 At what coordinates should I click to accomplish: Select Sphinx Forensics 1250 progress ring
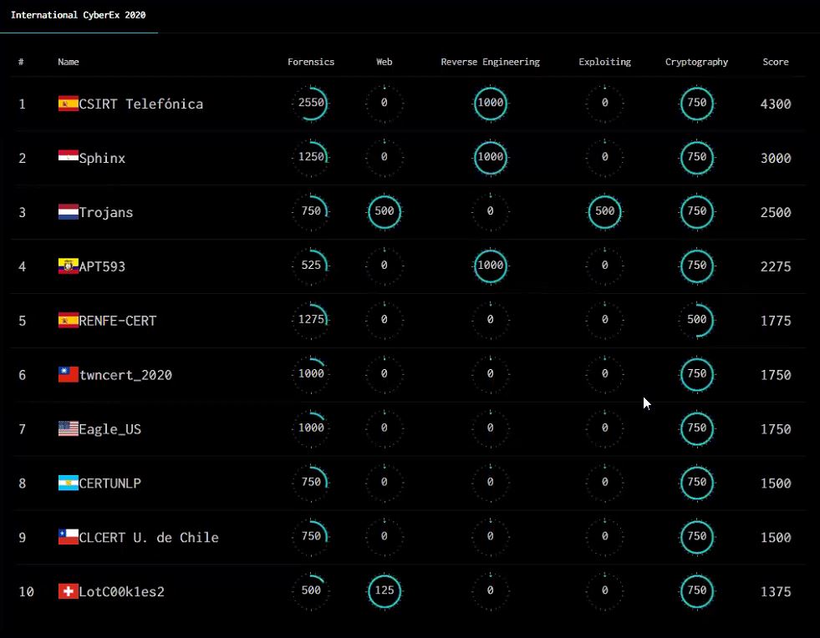tap(311, 157)
